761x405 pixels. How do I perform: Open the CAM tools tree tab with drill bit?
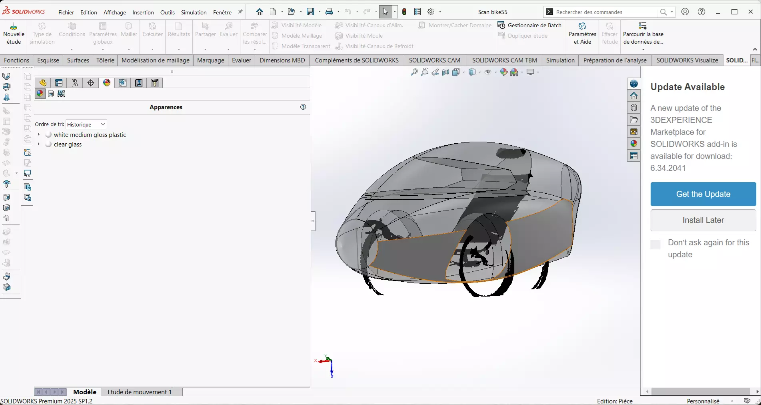tap(155, 83)
